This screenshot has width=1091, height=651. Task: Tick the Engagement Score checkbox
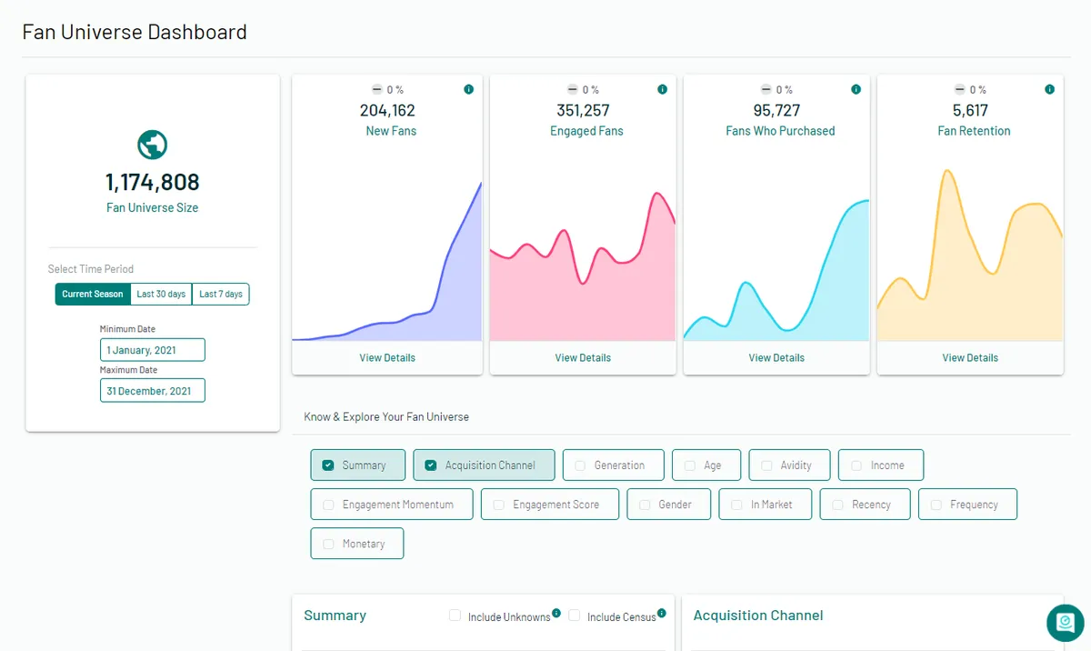(498, 505)
